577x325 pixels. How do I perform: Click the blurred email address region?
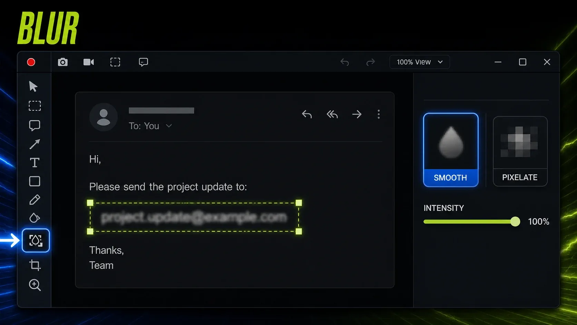194,217
